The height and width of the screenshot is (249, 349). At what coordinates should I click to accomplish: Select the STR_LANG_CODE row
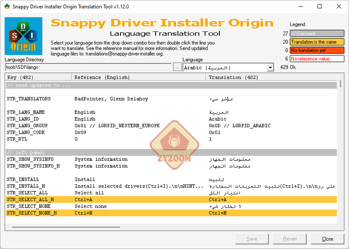171,132
